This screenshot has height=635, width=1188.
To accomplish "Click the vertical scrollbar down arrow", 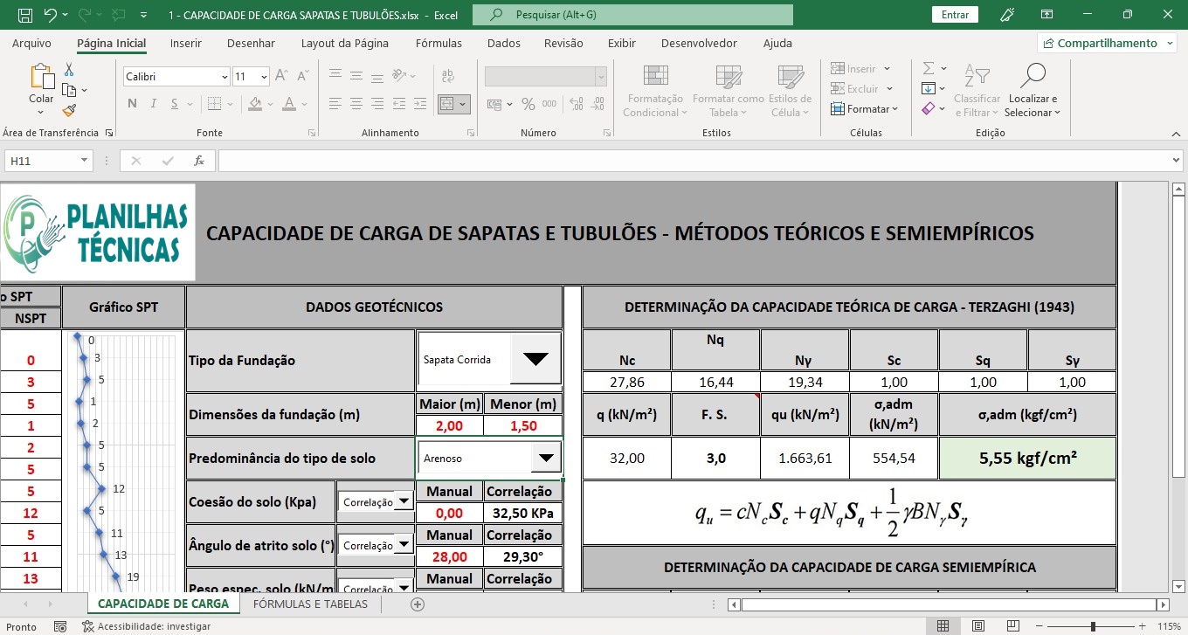I will (1178, 585).
